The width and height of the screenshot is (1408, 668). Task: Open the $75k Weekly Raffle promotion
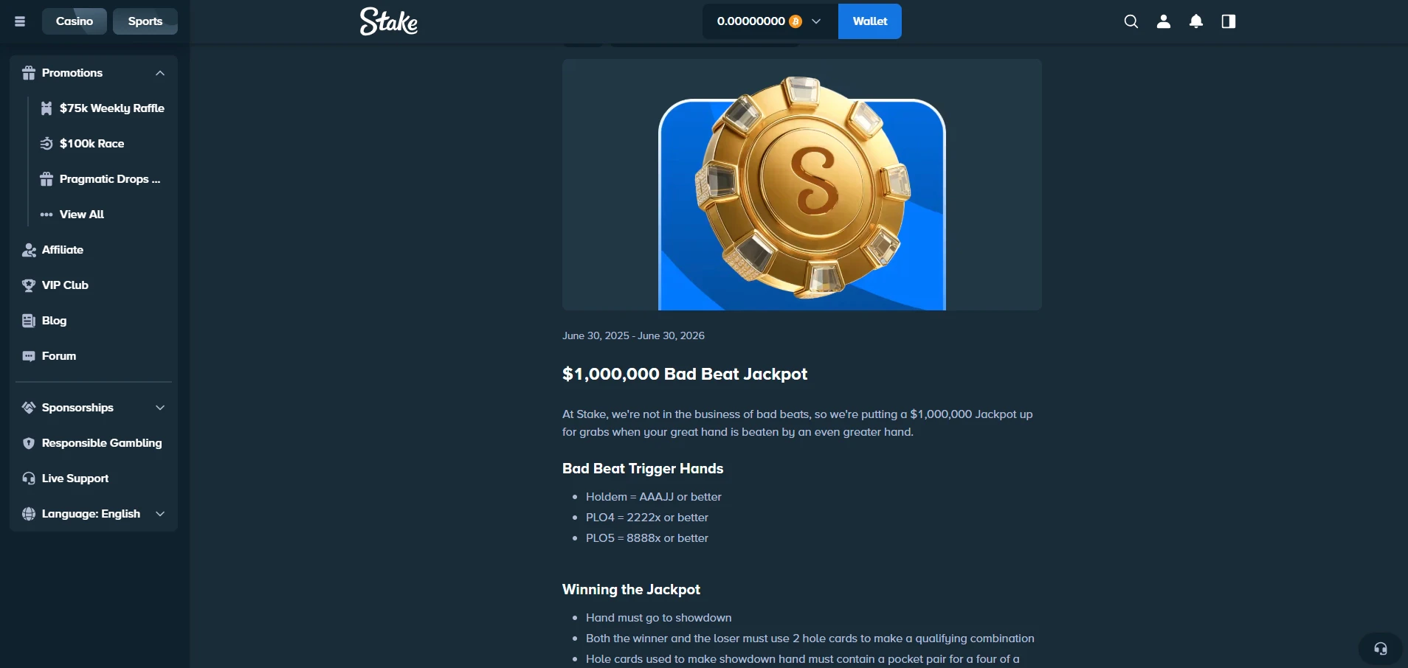tap(103, 108)
